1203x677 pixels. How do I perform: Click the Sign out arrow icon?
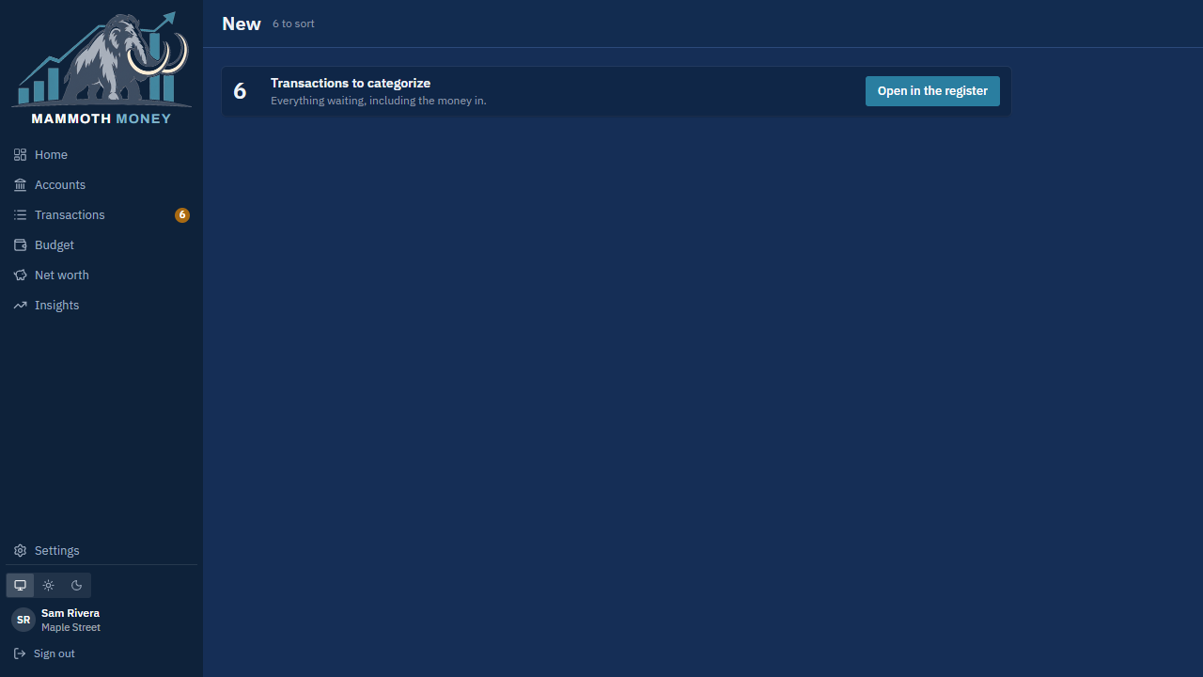click(20, 653)
